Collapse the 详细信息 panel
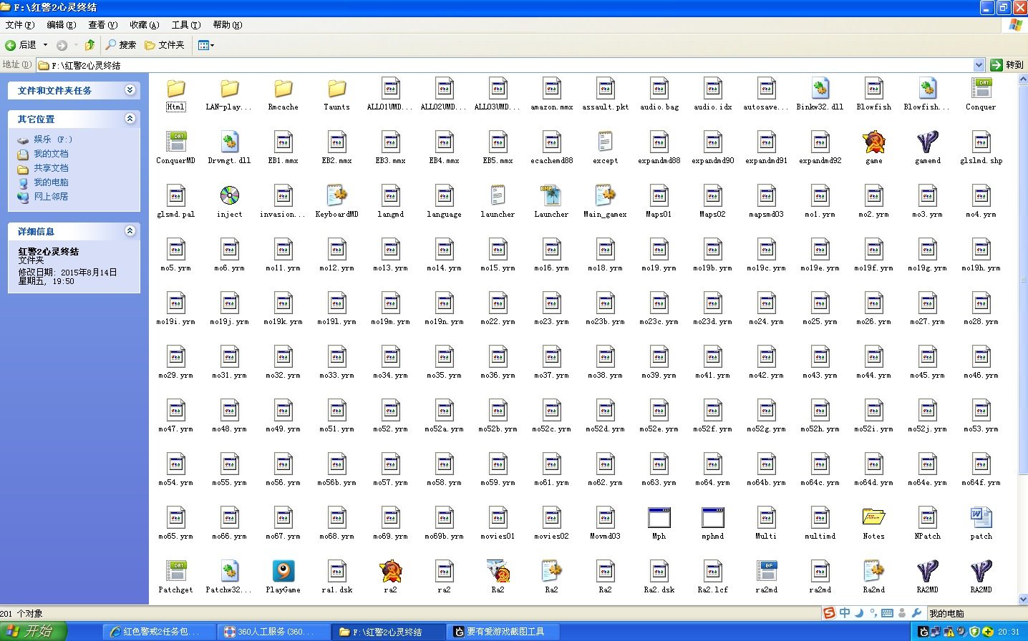Screen dimensions: 1028x641 pos(130,231)
